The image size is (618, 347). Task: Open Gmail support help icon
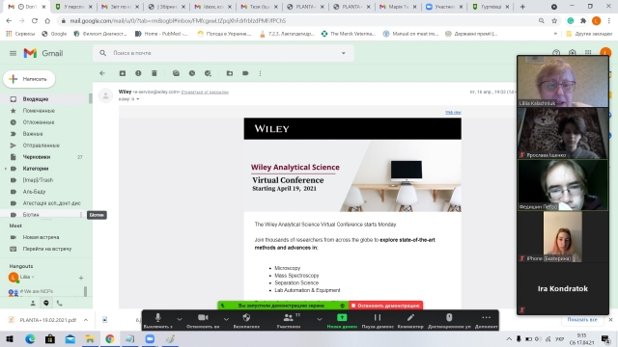pyautogui.click(x=556, y=53)
